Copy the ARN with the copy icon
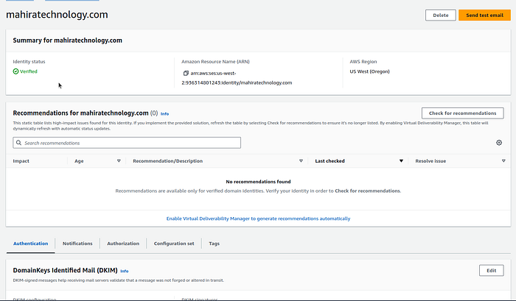The image size is (516, 301). (186, 74)
